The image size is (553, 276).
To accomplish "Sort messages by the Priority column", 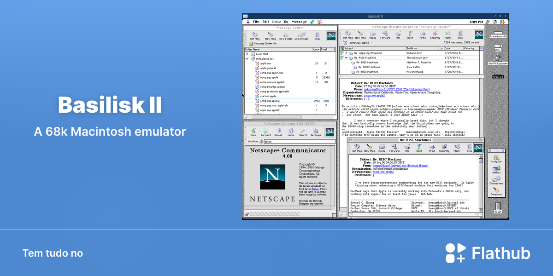I will pos(471,48).
